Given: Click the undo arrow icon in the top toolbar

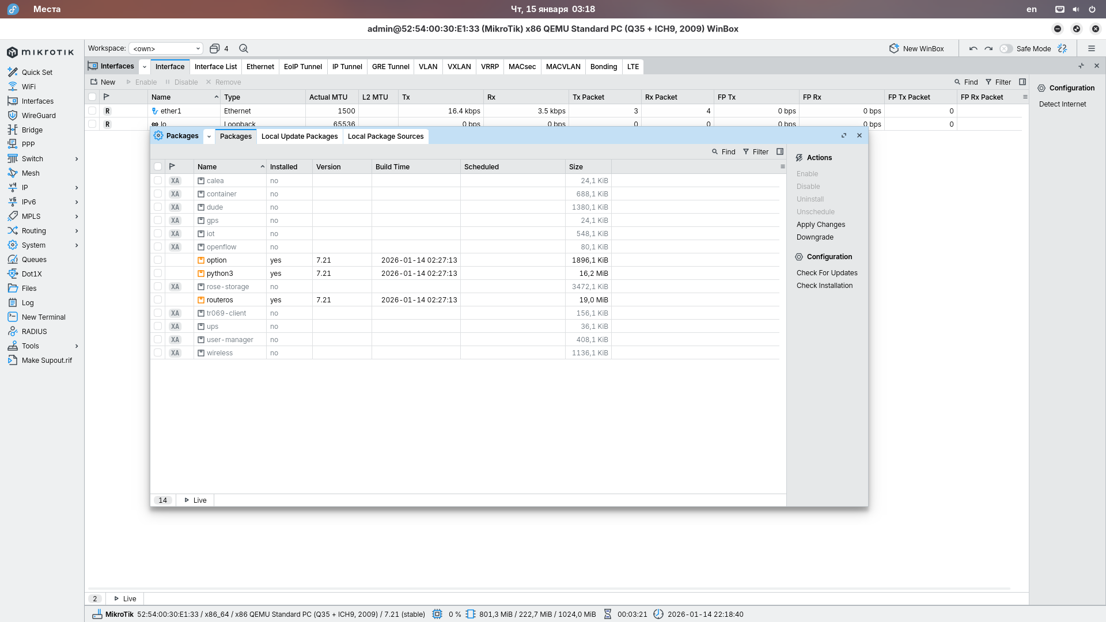Looking at the screenshot, I should tap(973, 48).
